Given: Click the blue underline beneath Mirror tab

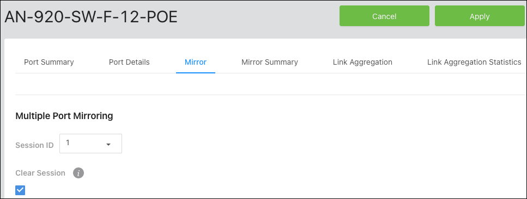Looking at the screenshot, I should (x=196, y=72).
